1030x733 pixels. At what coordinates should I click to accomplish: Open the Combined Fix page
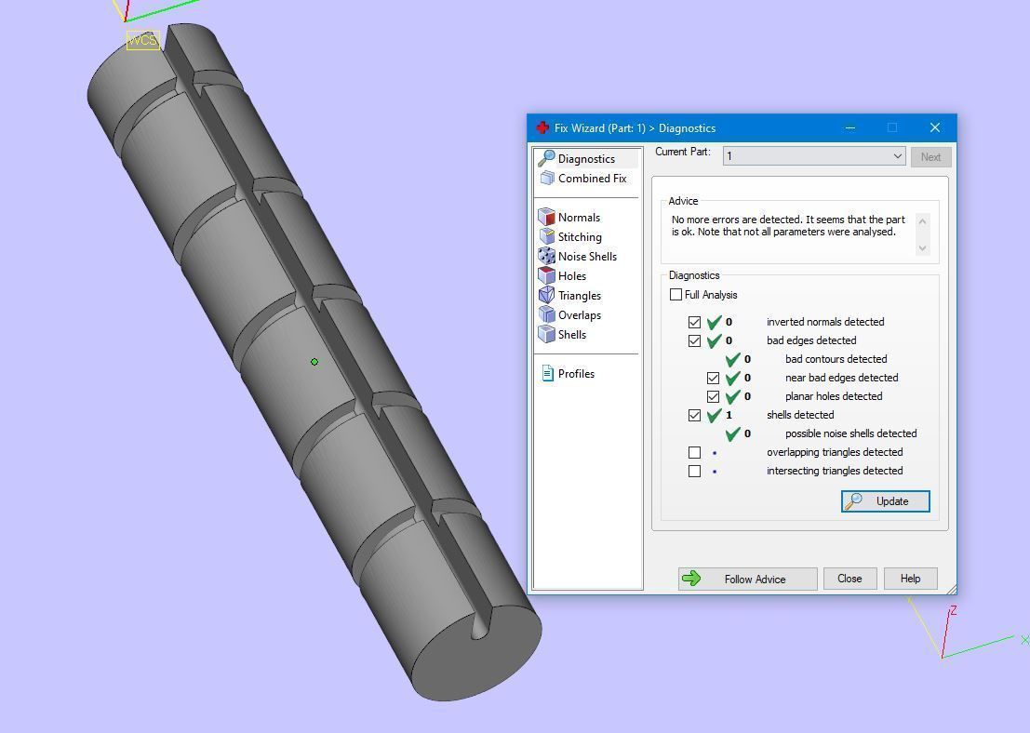pos(592,178)
